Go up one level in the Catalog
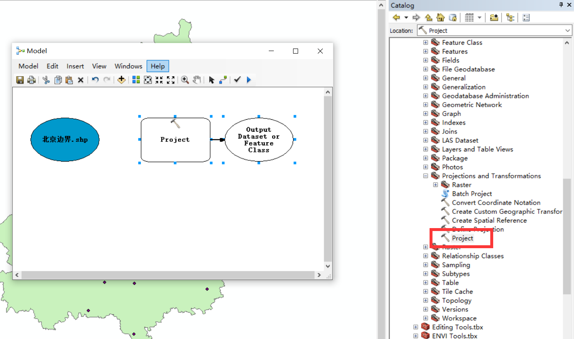Screen dimensions: 574x339 coord(428,17)
